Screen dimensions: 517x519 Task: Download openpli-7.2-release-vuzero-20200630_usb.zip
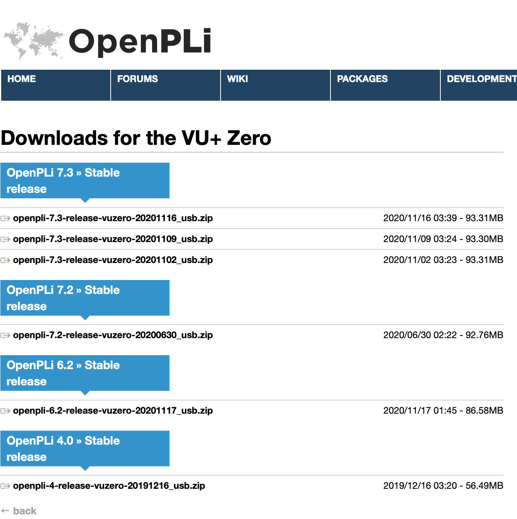tap(113, 335)
